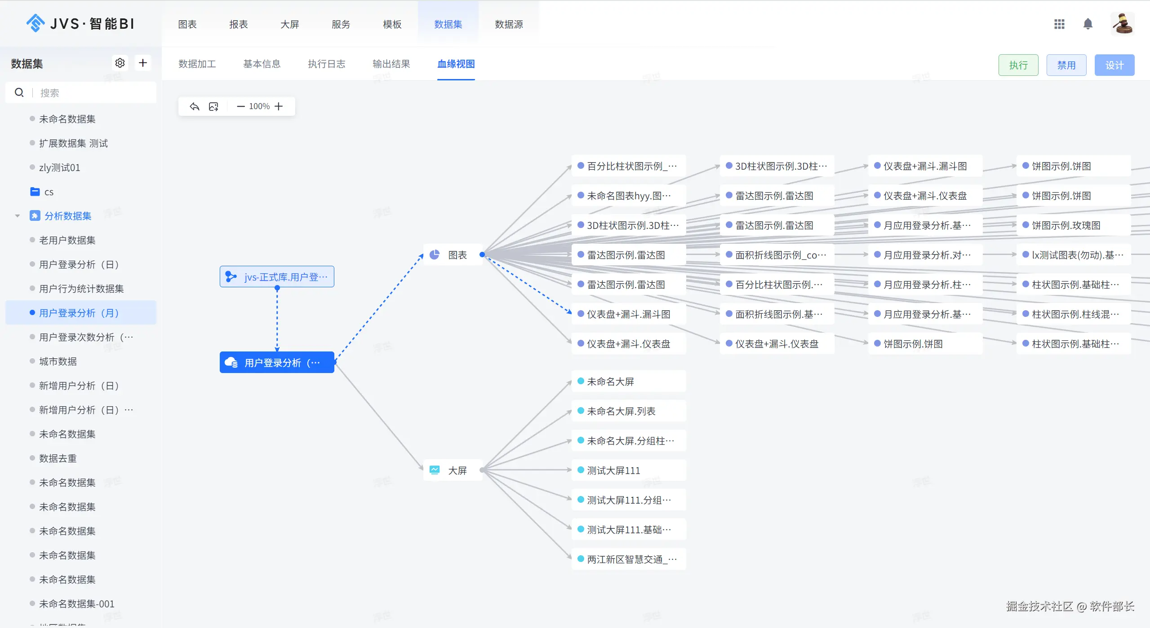Click the 禁用 button
Viewport: 1150px width, 628px height.
tap(1066, 65)
